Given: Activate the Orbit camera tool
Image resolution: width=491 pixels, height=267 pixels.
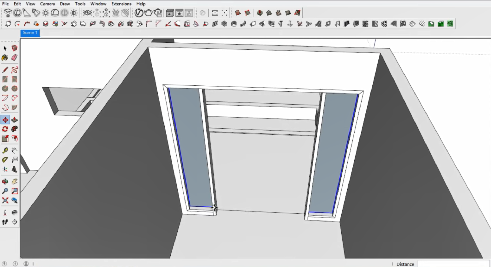Looking at the screenshot, I should click(5, 182).
